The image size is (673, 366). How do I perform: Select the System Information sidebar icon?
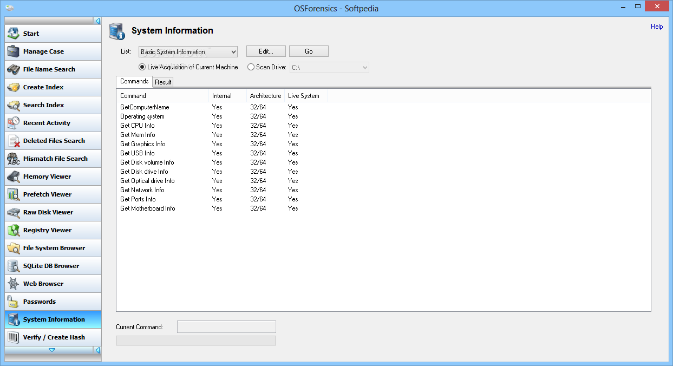click(x=14, y=319)
